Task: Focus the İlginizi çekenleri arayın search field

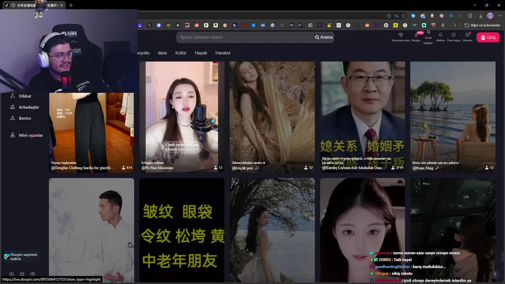Action: [x=245, y=37]
